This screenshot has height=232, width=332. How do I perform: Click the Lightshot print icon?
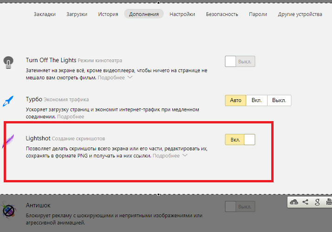coord(328,202)
